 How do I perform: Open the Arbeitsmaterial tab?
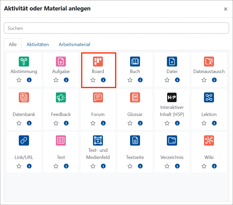tap(74, 44)
